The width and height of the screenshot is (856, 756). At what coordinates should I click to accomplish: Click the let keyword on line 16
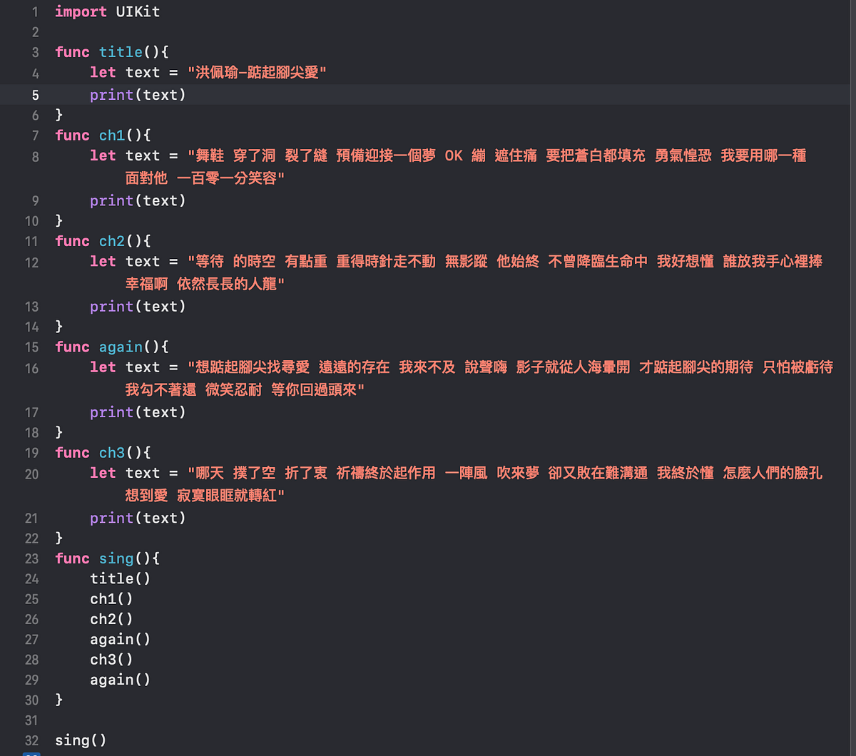(103, 368)
